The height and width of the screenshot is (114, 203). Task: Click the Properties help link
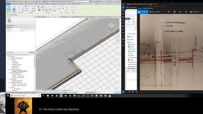[x=10, y=52]
